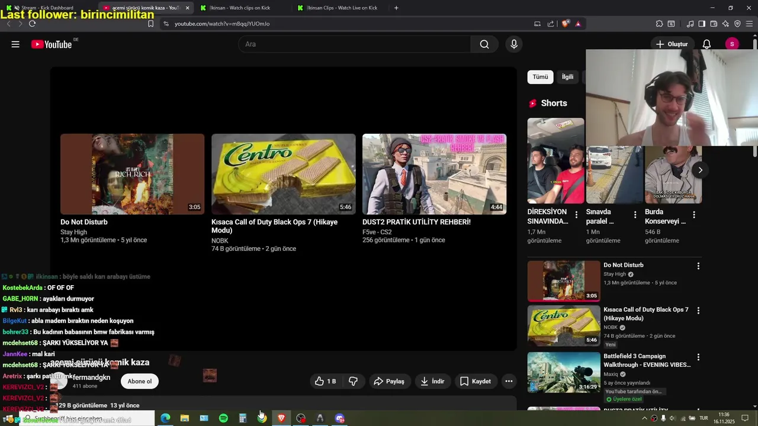Bookmark this page with the bookmark icon
The image size is (758, 426).
pyautogui.click(x=150, y=24)
